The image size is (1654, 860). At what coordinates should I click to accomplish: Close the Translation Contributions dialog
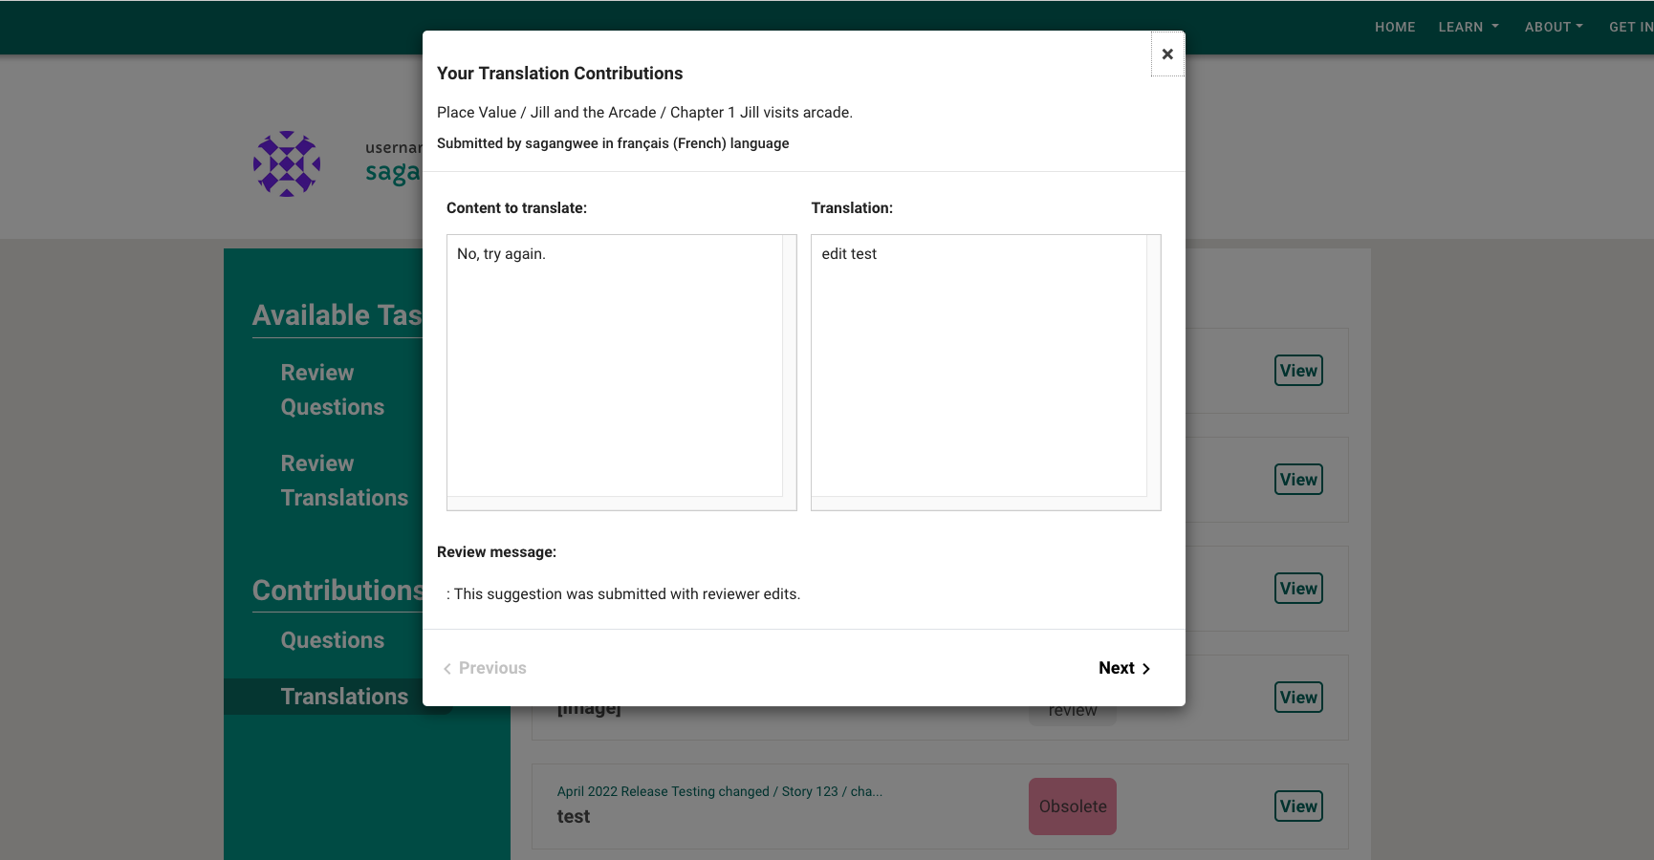coord(1166,54)
